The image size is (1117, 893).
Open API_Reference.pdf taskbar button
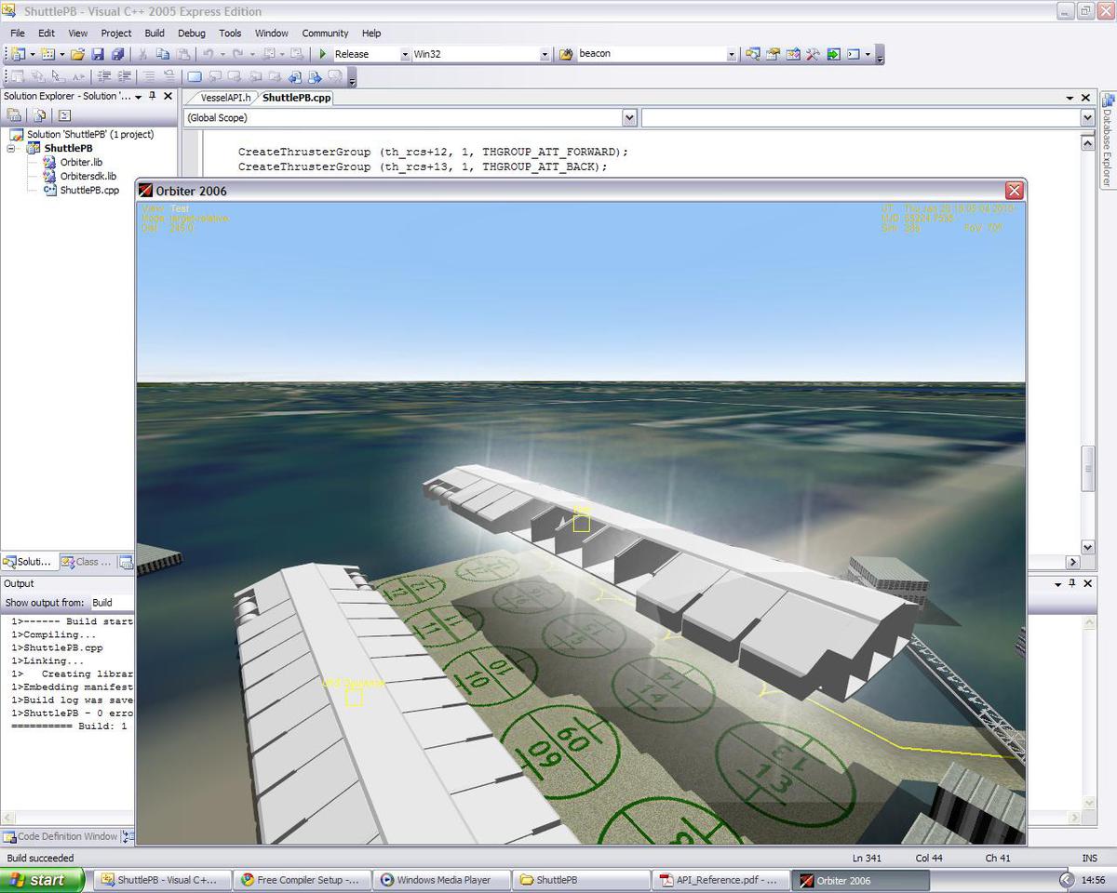coord(720,880)
